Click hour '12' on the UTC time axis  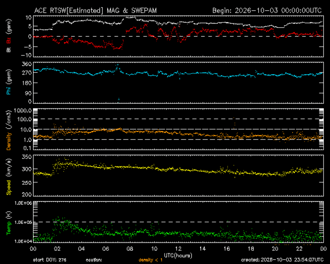178,249
